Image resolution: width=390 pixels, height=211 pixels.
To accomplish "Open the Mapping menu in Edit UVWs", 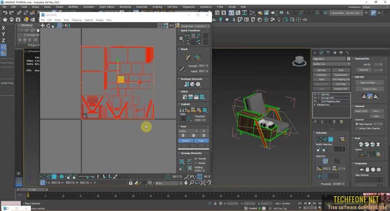I will 77,20.
